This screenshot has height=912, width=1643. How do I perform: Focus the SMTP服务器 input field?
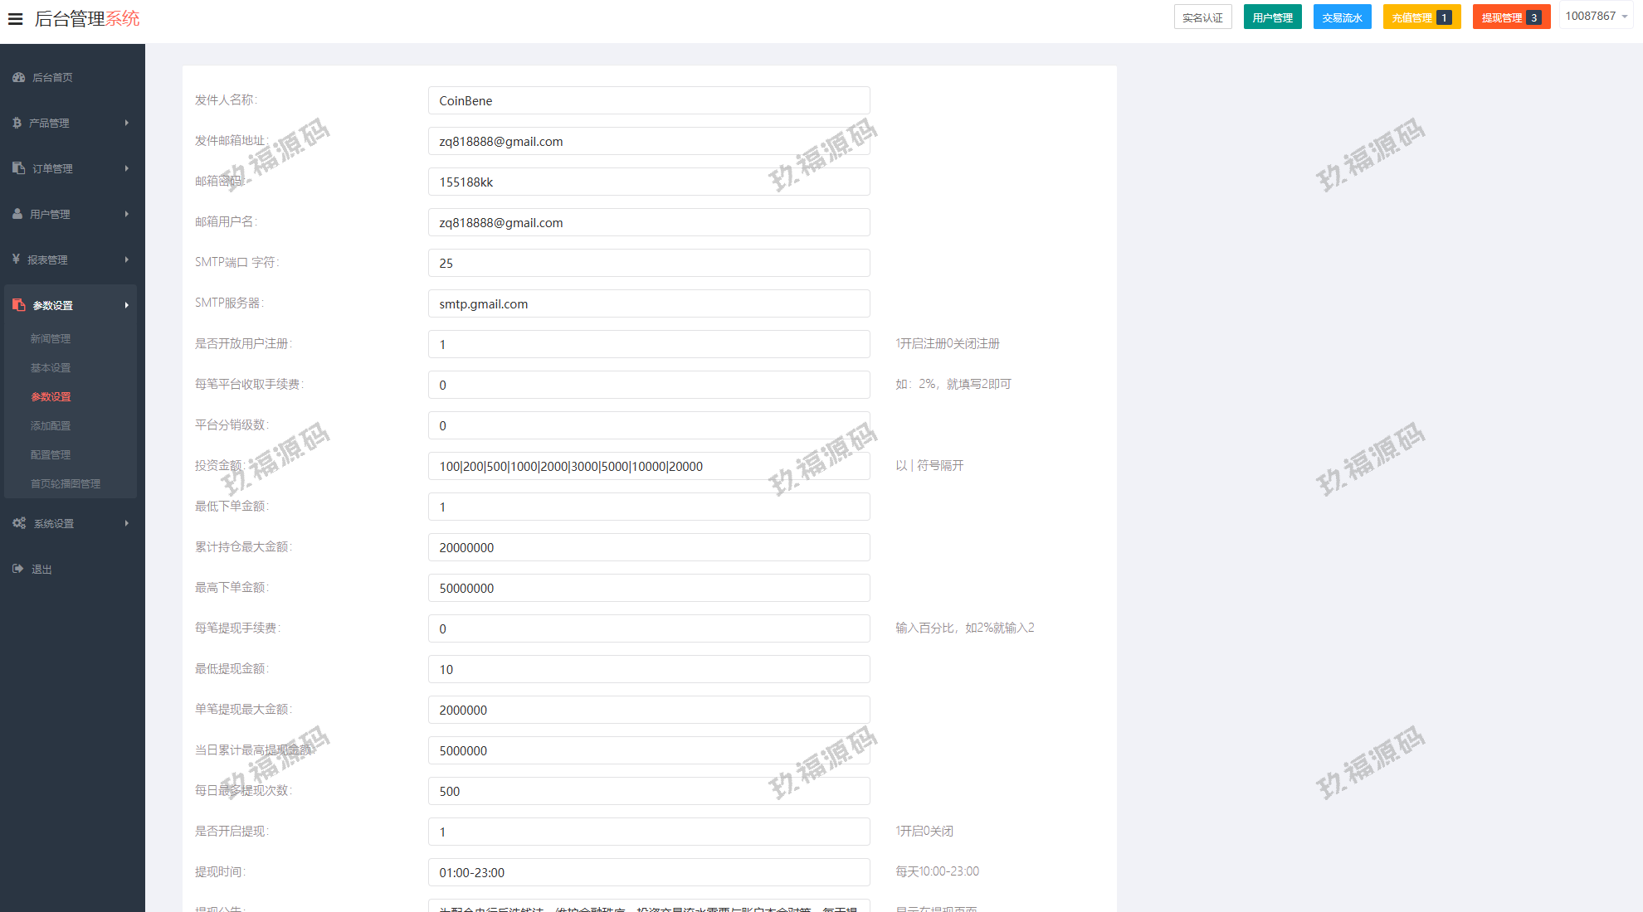tap(648, 303)
